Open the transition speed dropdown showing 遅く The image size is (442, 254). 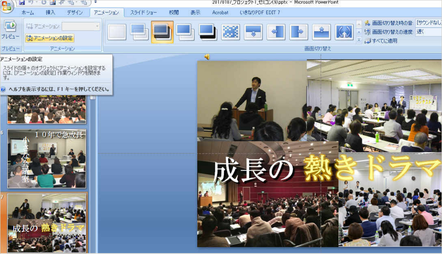coord(429,32)
